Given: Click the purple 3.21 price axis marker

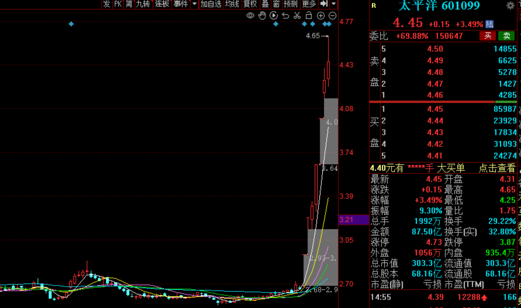Looking at the screenshot, I should [x=353, y=220].
